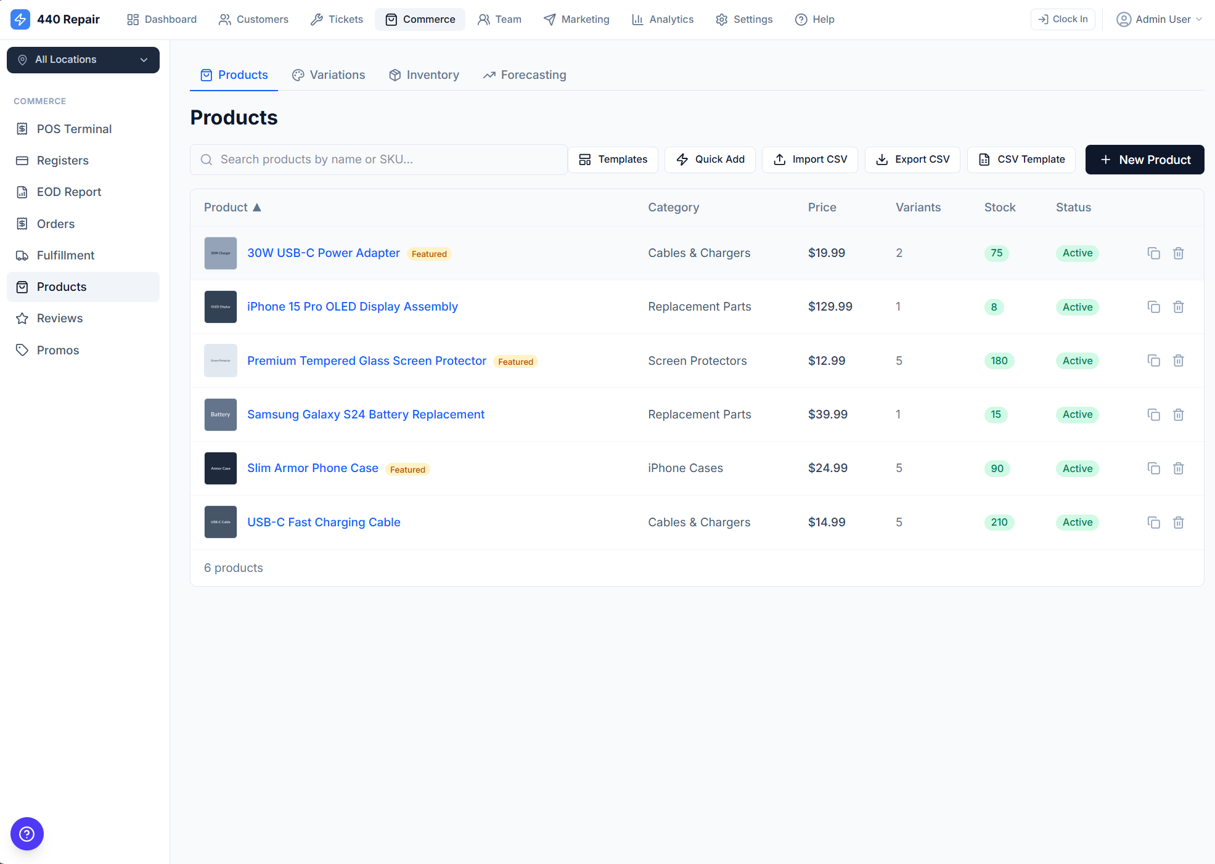
Task: Open the Forecasting tab
Action: coord(524,75)
